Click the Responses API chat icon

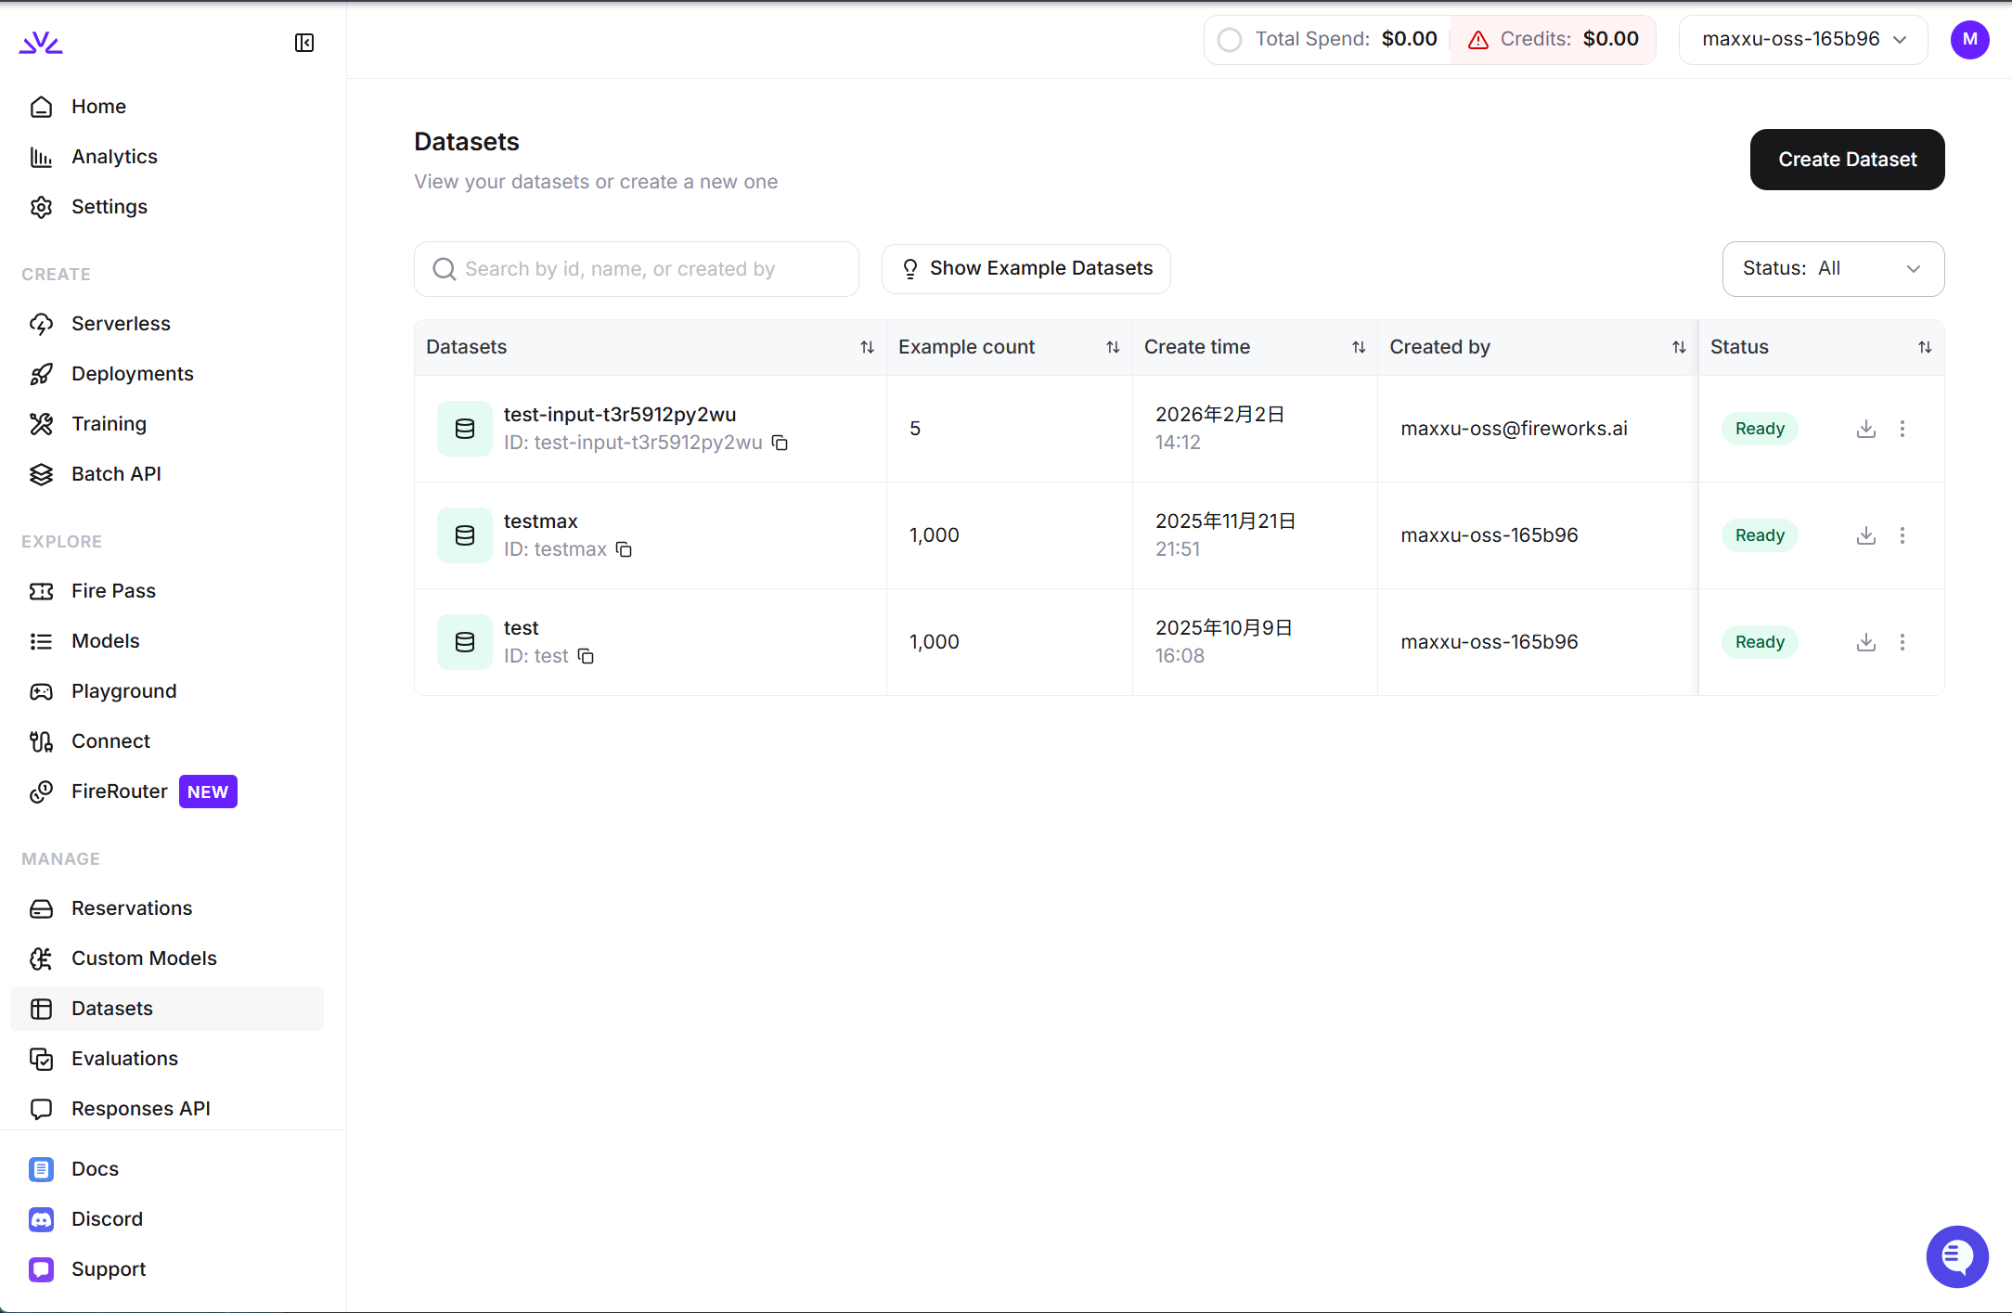coord(42,1109)
